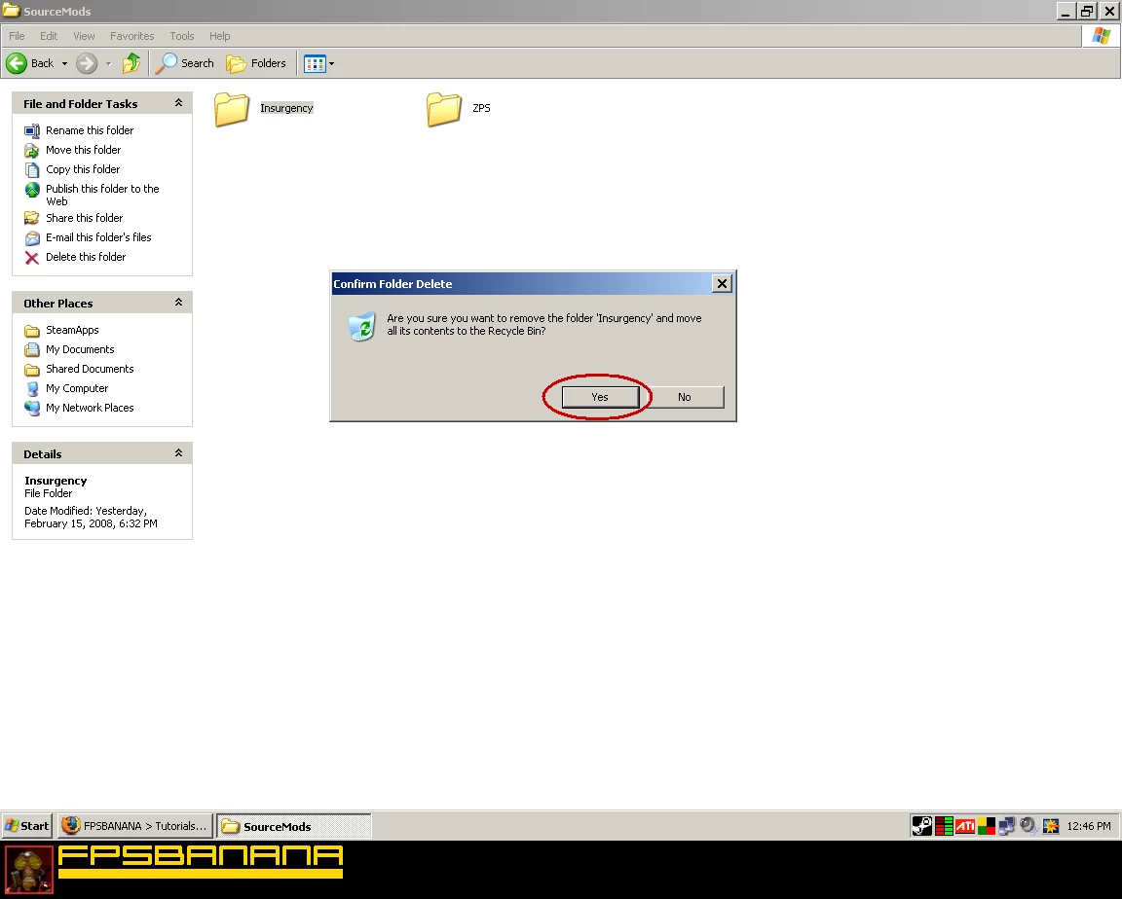Screen dimensions: 1122x899
Task: Switch to FPSBANANA Firefox taskbar window
Action: coord(134,826)
